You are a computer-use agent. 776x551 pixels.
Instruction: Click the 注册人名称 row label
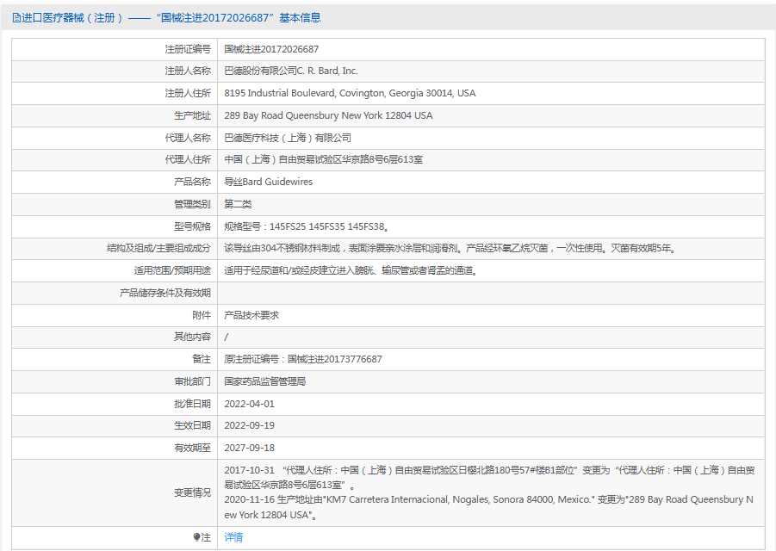coord(188,71)
